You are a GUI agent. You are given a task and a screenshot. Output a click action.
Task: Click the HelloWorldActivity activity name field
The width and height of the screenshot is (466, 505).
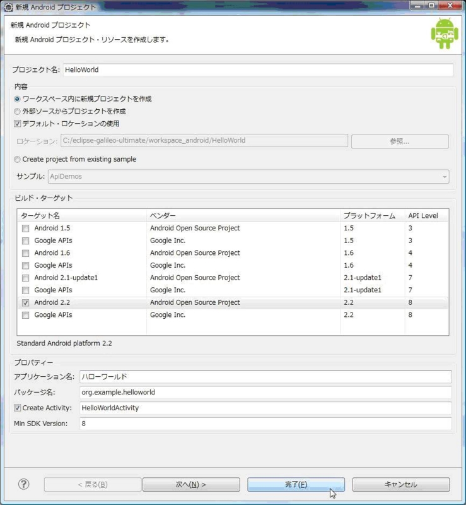265,408
